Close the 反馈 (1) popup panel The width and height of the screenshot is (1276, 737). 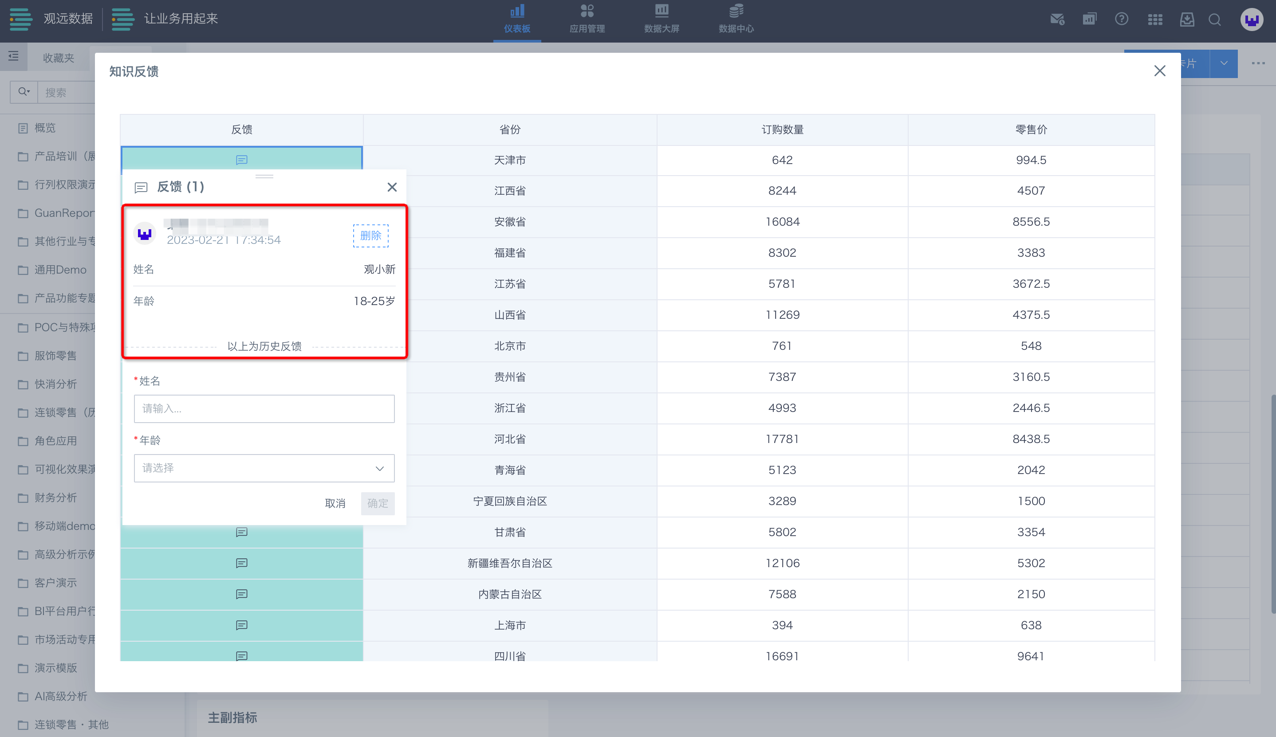click(391, 187)
